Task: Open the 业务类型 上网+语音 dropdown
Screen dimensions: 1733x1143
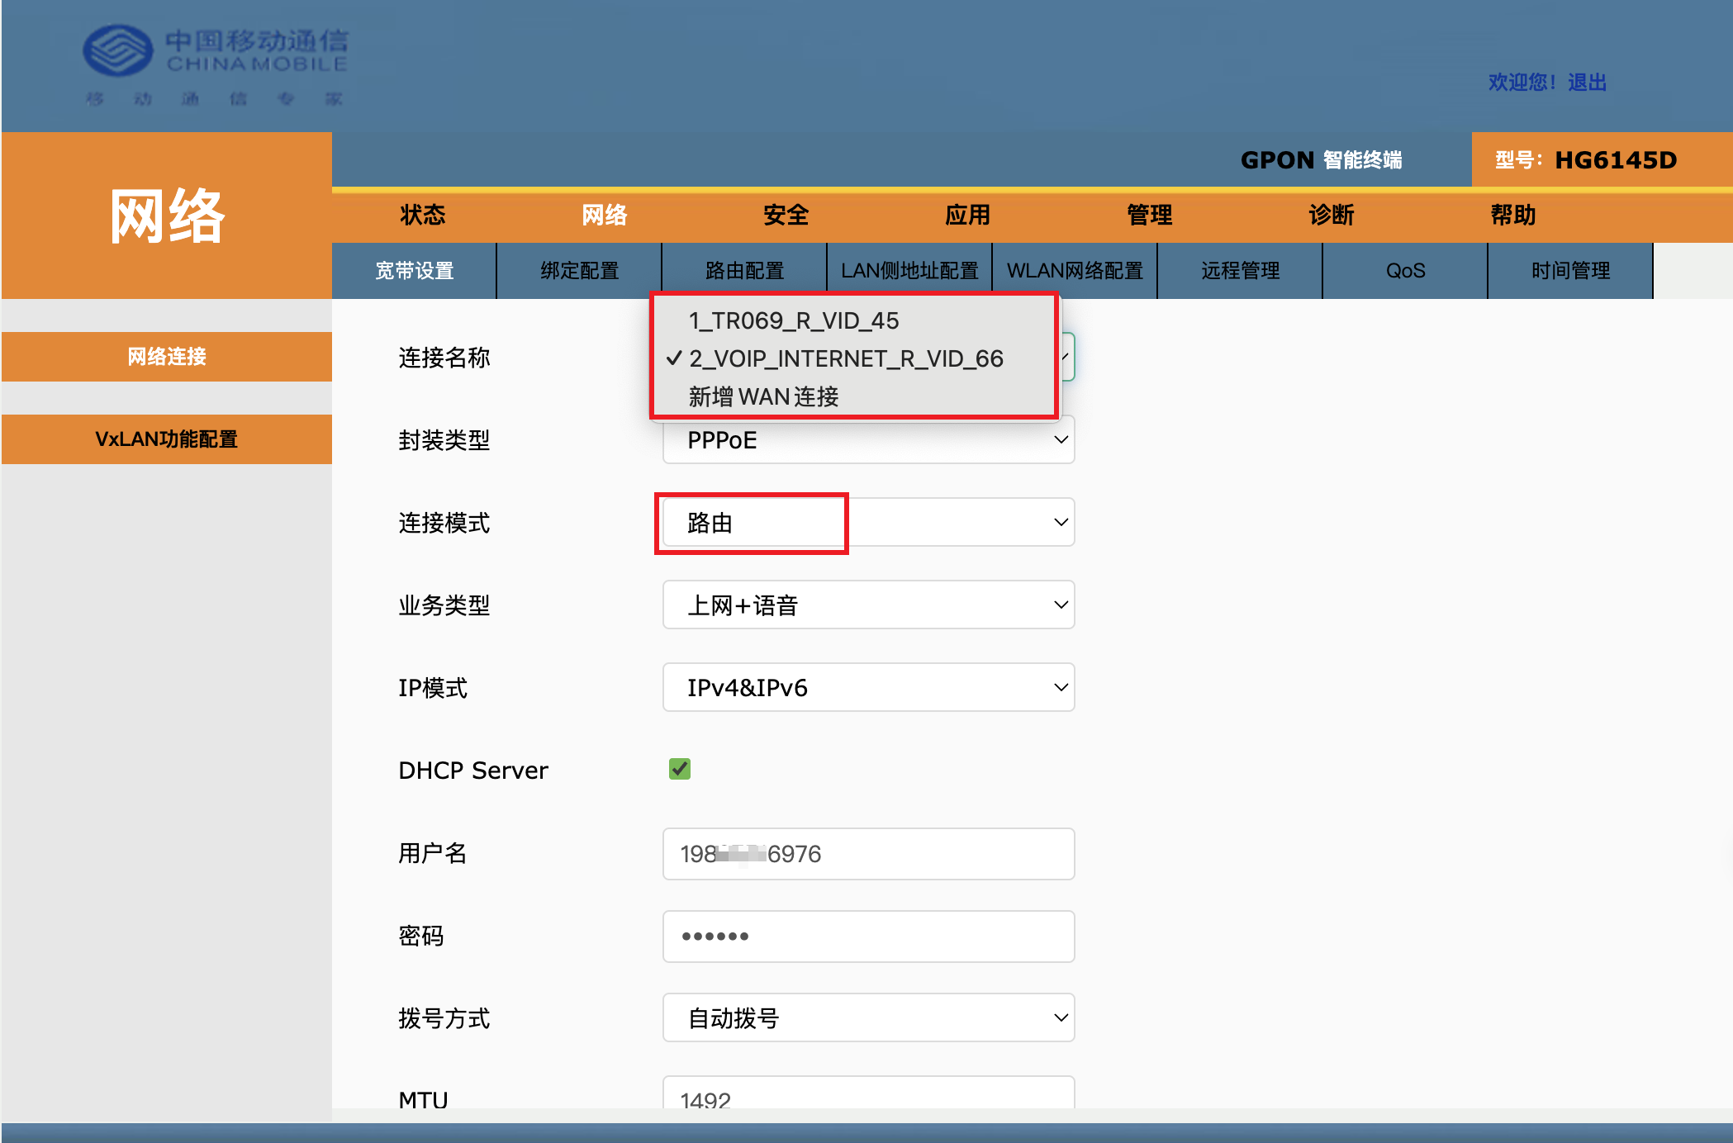Action: [867, 605]
